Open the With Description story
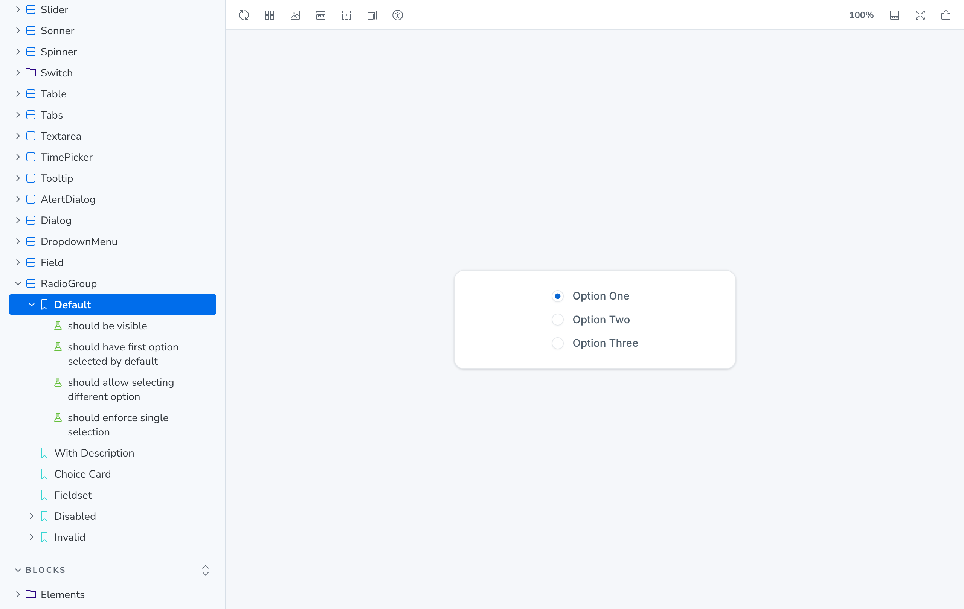The width and height of the screenshot is (964, 609). coord(94,452)
